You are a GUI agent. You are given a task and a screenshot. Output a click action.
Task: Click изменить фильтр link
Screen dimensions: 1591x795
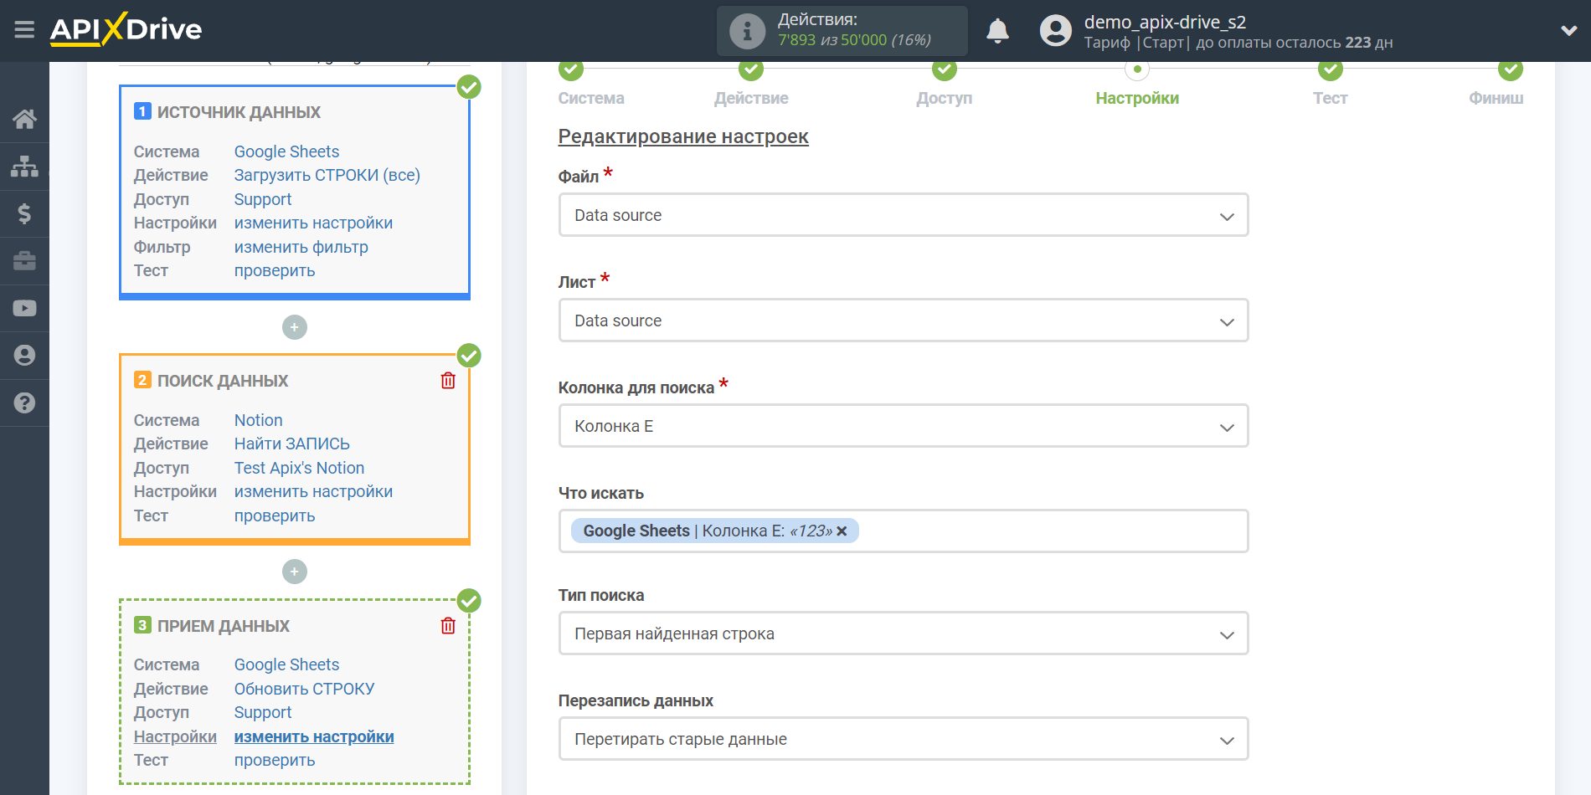coord(301,247)
